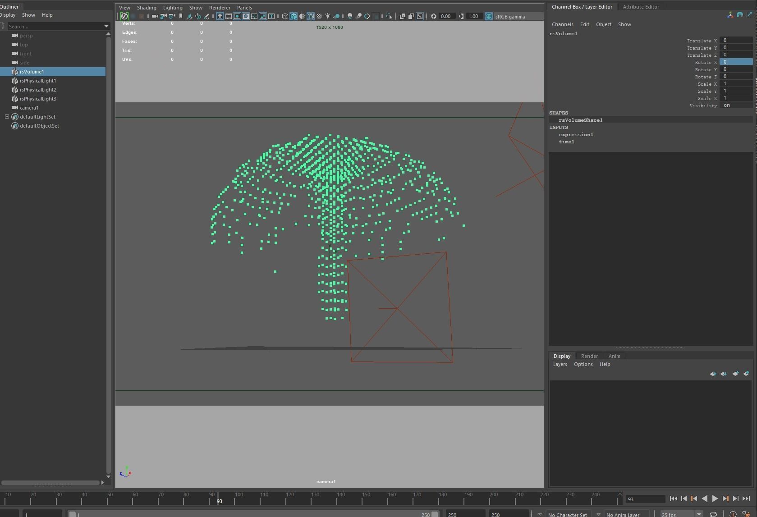757x517 pixels.
Task: Toggle the viewport grid icon
Action: 220,16
